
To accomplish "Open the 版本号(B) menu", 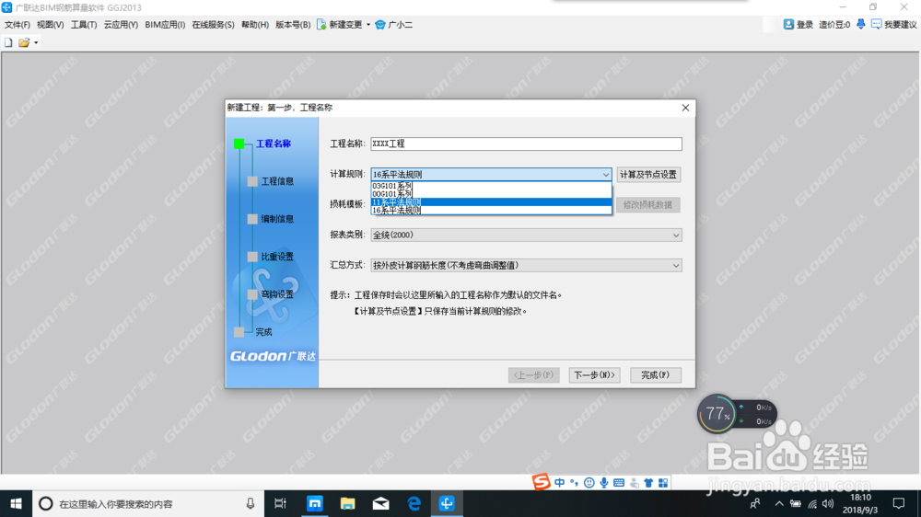I will tap(293, 25).
